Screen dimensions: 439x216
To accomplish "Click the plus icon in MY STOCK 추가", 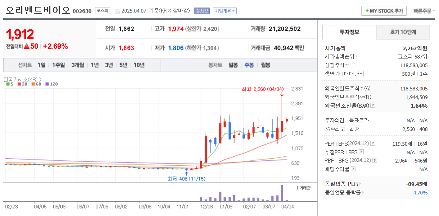I will 367,11.
